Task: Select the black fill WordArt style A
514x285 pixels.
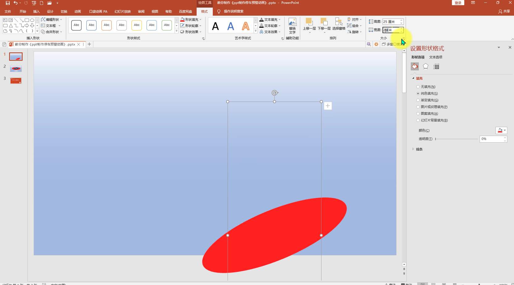Action: point(215,26)
